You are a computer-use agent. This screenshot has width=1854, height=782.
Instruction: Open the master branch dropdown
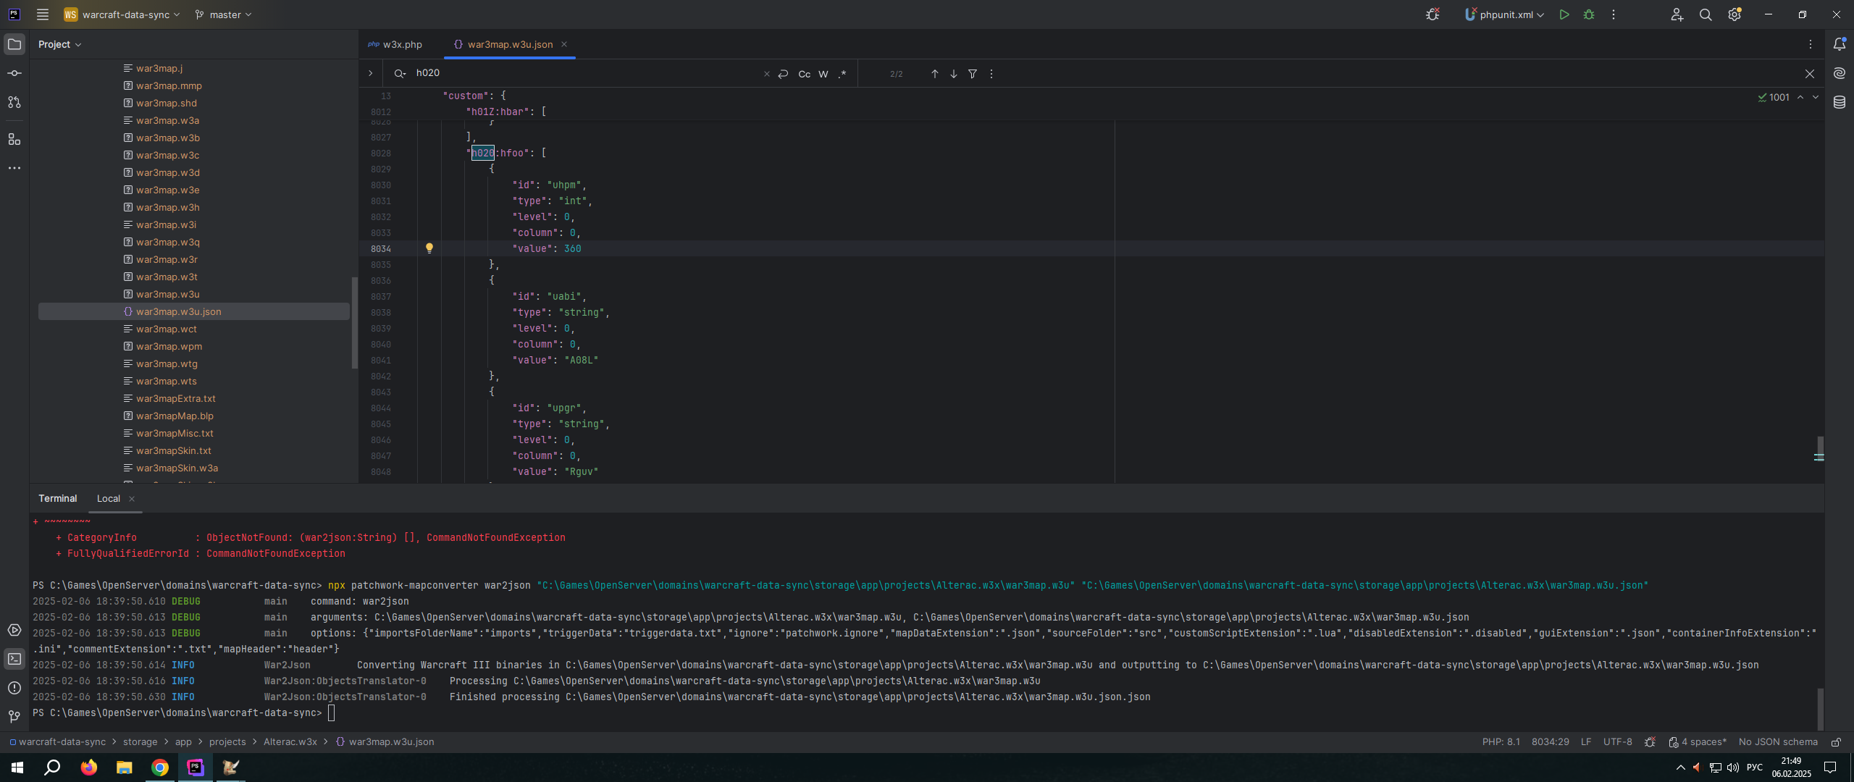click(x=224, y=14)
